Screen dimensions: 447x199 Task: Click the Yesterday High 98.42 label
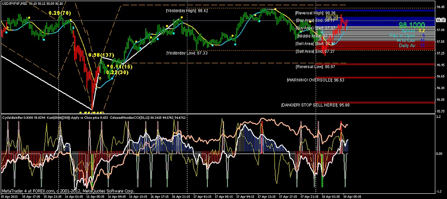click(187, 10)
